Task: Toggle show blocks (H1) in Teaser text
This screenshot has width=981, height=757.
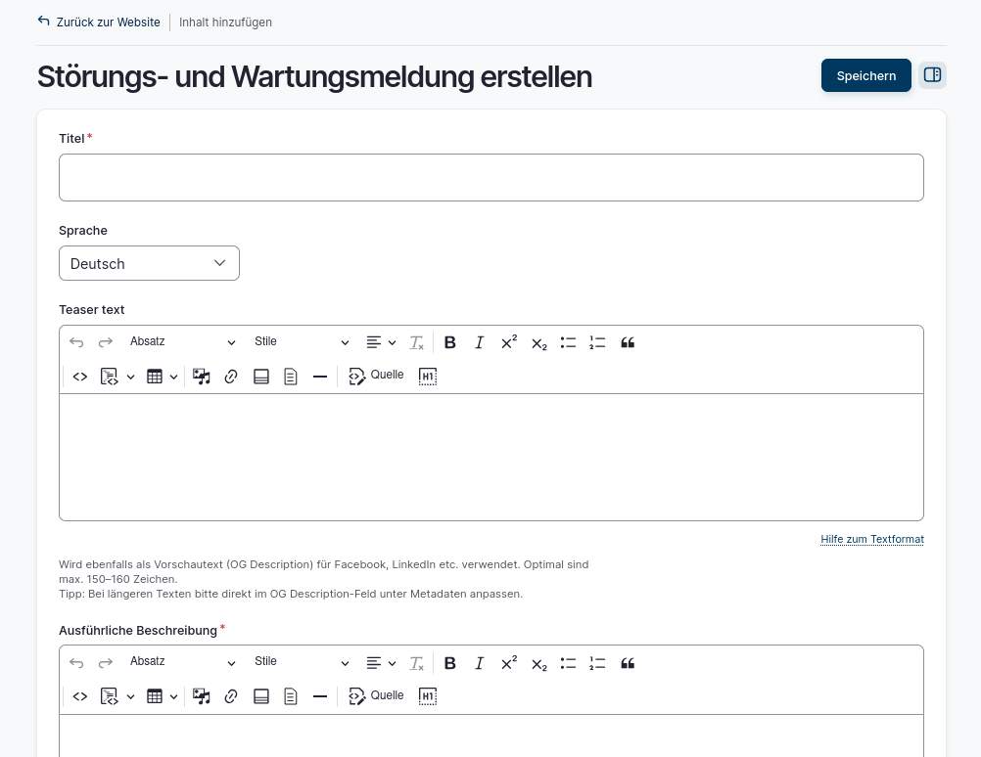Action: point(427,377)
